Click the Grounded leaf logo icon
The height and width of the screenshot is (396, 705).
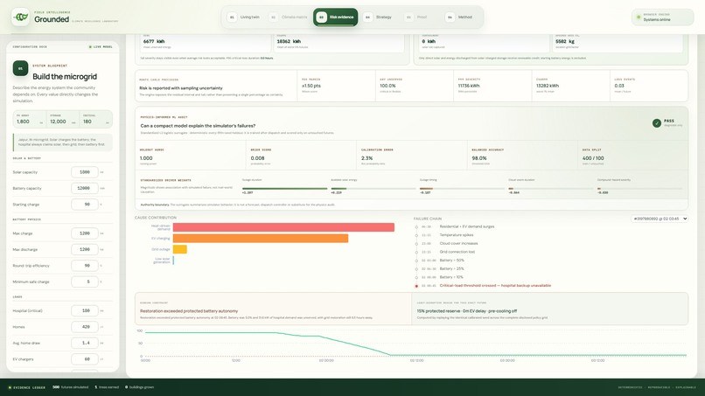[20, 17]
